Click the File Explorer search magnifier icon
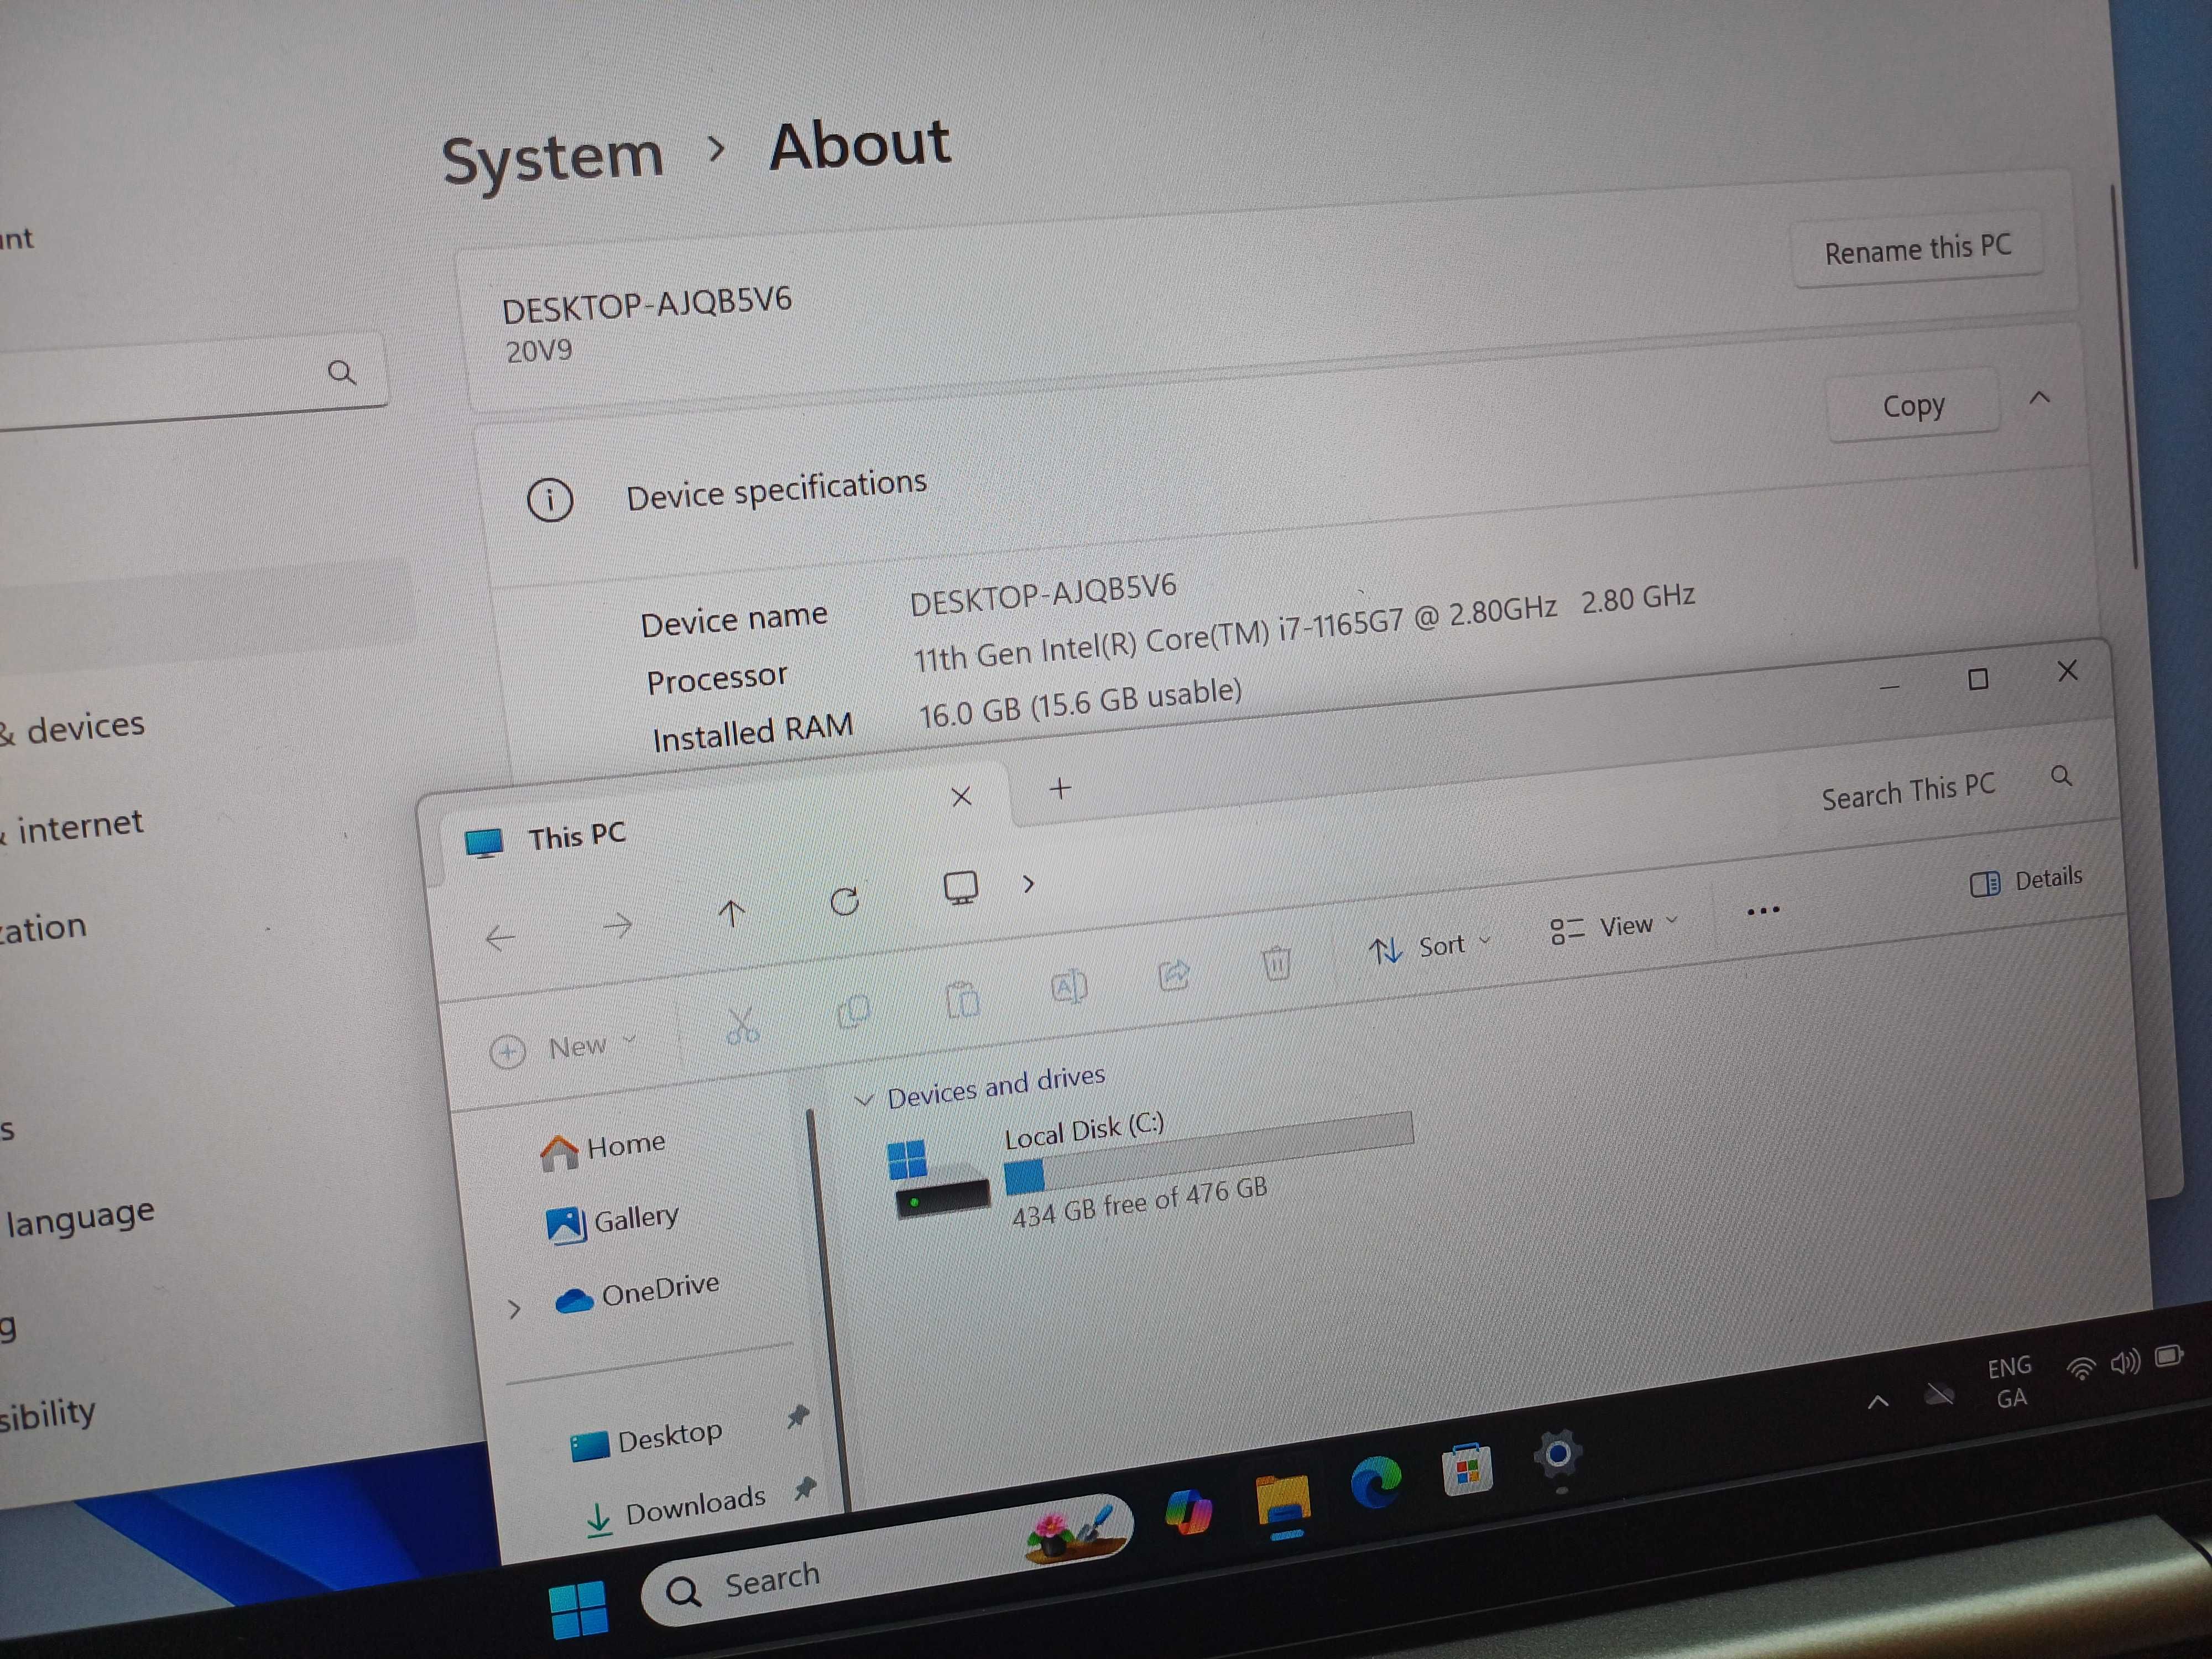2212x1659 pixels. coord(2061,776)
